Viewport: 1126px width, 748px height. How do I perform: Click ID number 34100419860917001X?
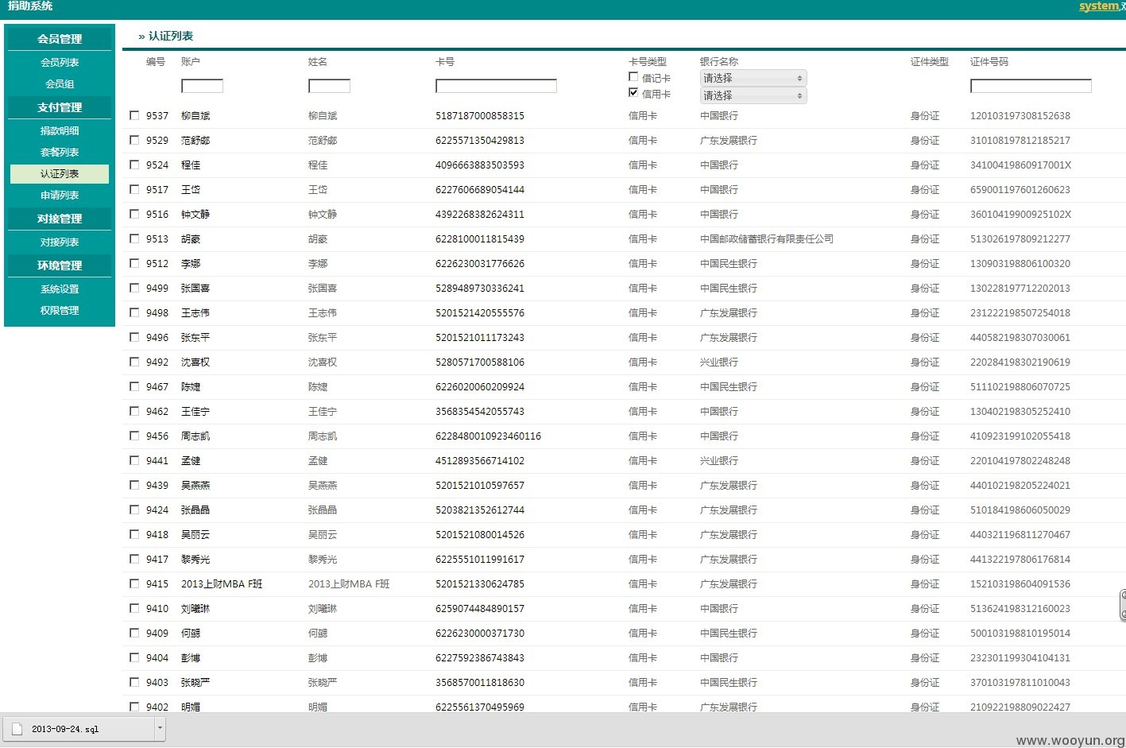(1020, 165)
